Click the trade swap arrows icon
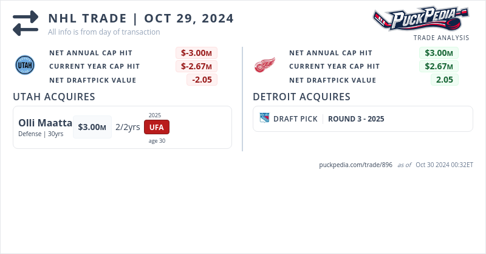The height and width of the screenshot is (254, 486). point(26,22)
